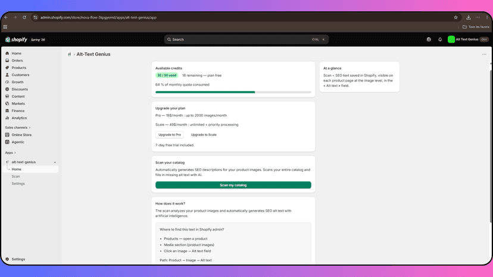This screenshot has height=277, width=493.
Task: Click Upgrade to Pro button
Action: tap(170, 135)
